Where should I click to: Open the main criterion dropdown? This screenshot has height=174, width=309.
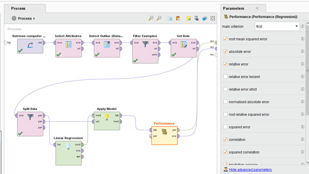(277, 26)
